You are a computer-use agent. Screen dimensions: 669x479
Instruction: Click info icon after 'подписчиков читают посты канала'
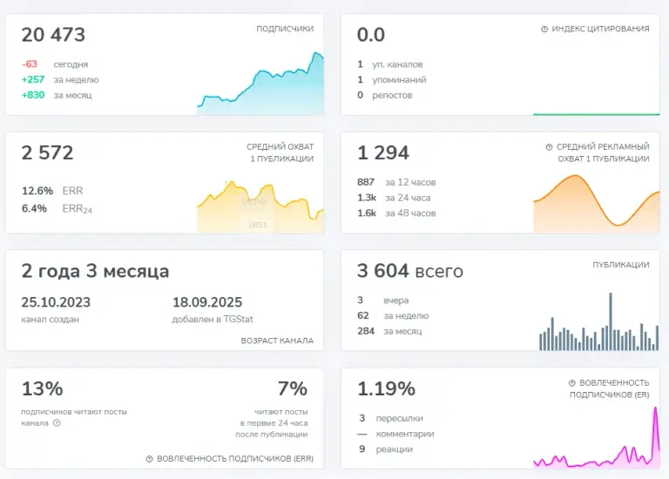tap(57, 422)
